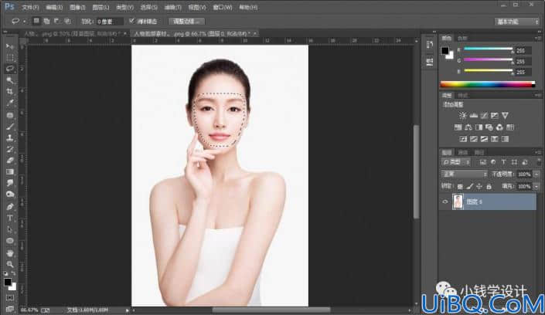Open the 窗口(W) menu
545x315 pixels.
[222, 7]
